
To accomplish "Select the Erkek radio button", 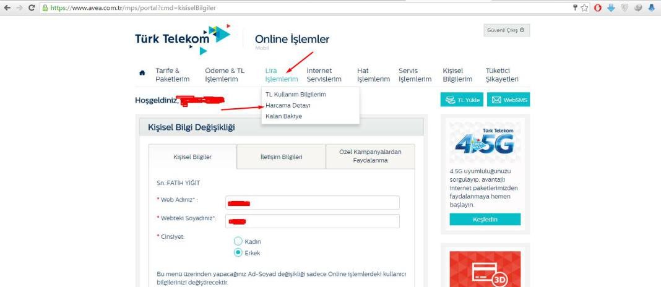I will click(238, 253).
